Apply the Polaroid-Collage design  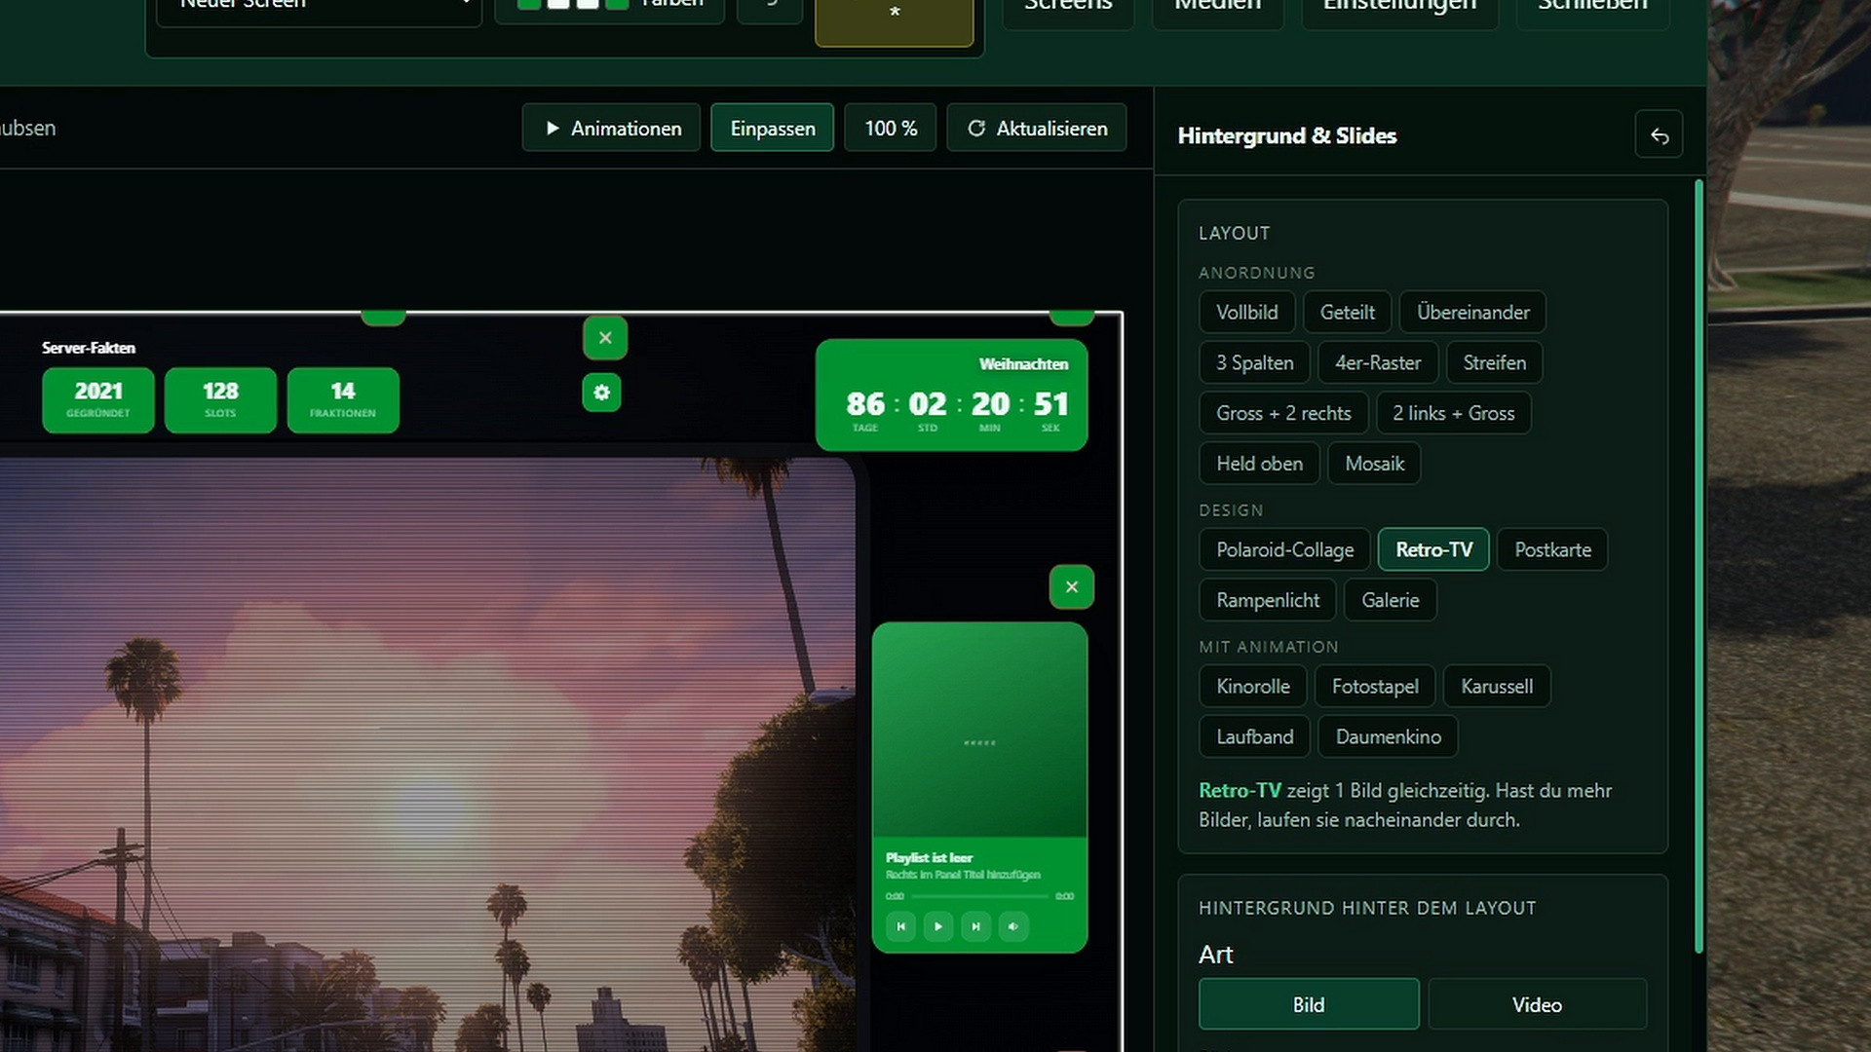pos(1285,550)
